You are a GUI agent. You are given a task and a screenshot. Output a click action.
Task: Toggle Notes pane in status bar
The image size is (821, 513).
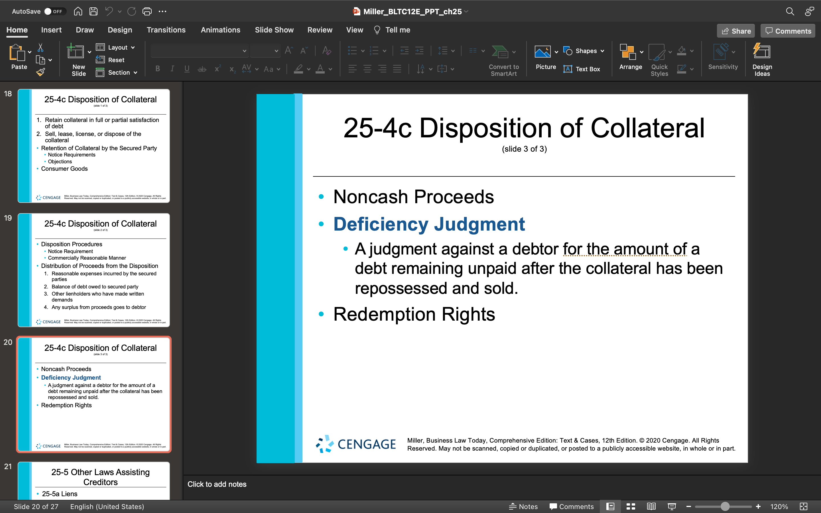[523, 506]
